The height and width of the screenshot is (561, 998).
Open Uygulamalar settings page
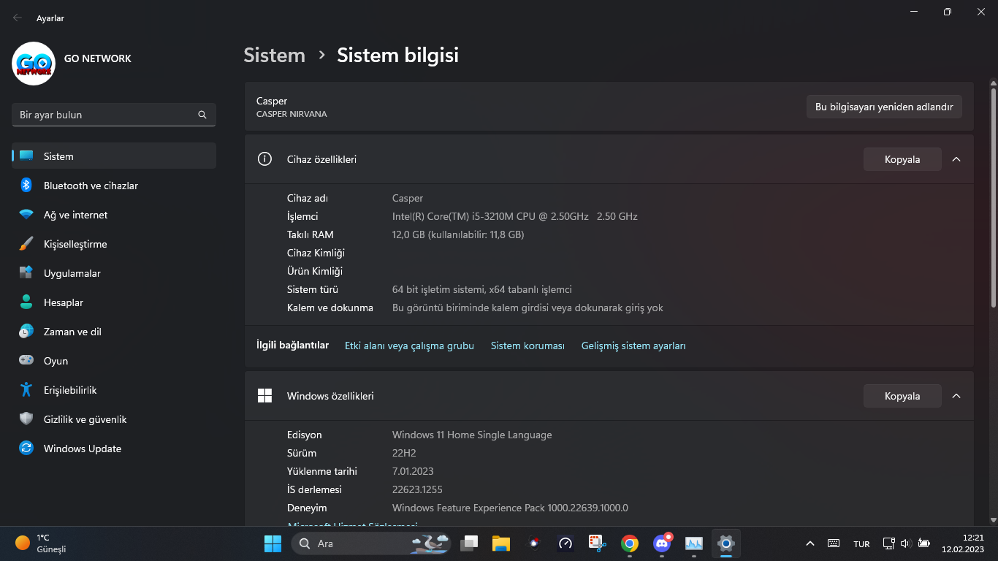click(x=114, y=273)
